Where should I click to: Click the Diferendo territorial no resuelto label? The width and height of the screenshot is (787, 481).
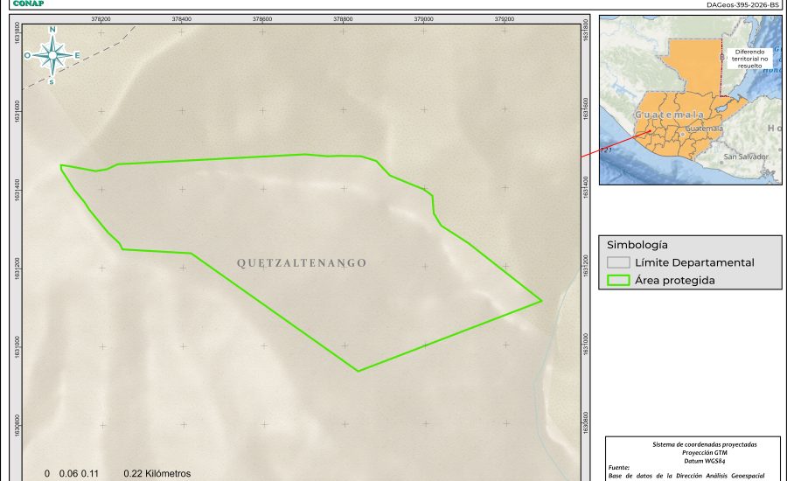[748, 59]
